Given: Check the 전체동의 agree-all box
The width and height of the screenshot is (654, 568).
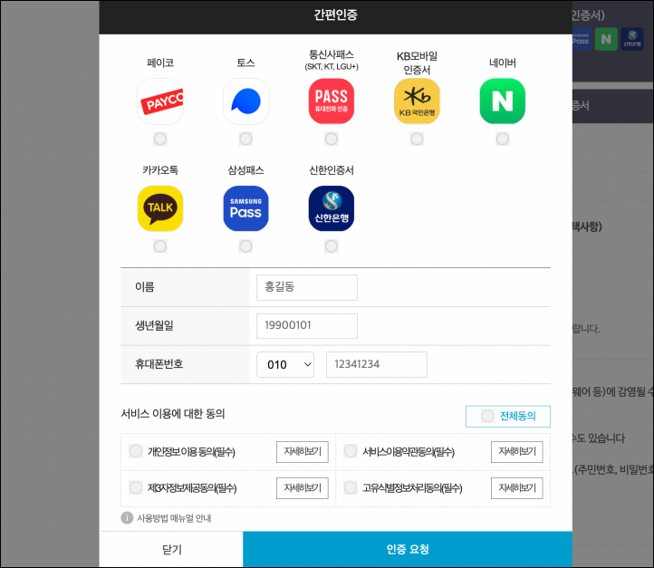Looking at the screenshot, I should tap(508, 416).
